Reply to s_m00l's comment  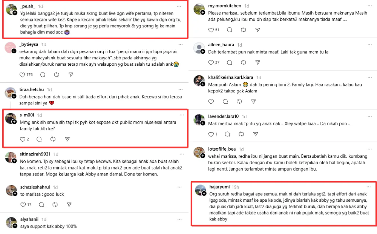tap(39, 139)
